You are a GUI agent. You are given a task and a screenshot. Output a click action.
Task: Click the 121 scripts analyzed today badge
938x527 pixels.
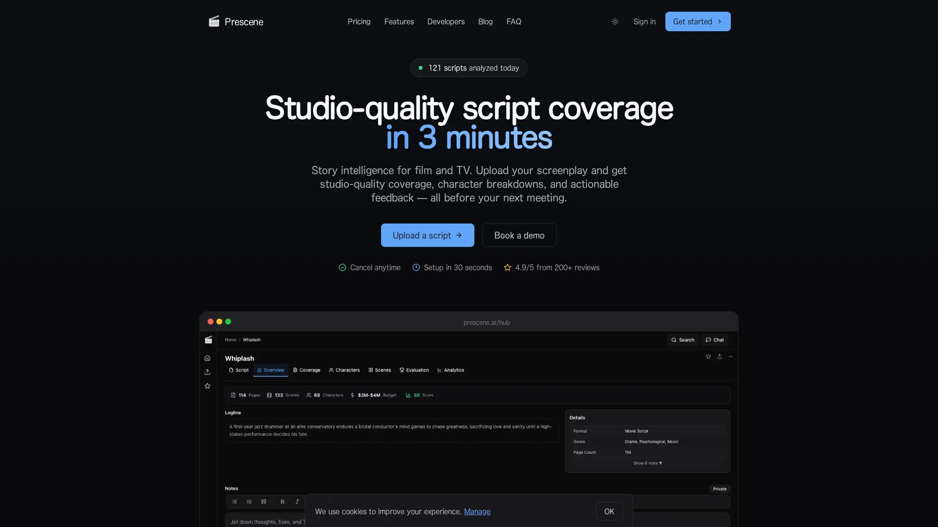(469, 68)
